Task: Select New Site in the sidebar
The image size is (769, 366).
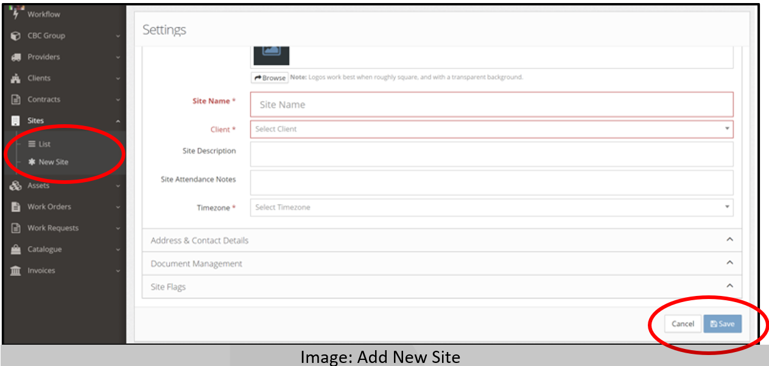Action: (x=53, y=163)
